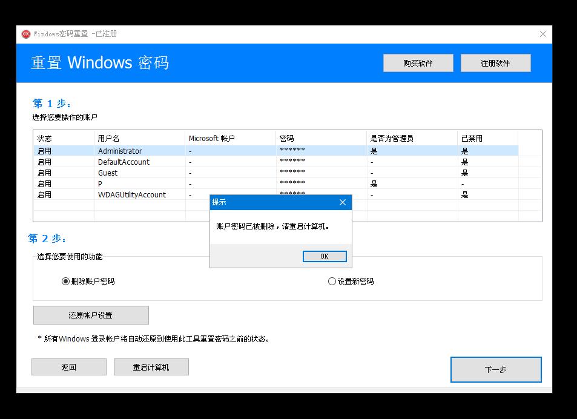This screenshot has width=577, height=419.
Task: Click the 还原帐户设置 button
Action: (91, 315)
